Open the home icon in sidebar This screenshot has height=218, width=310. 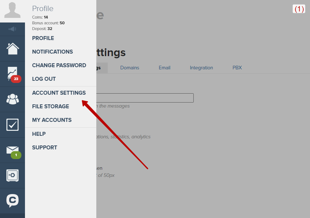point(12,49)
